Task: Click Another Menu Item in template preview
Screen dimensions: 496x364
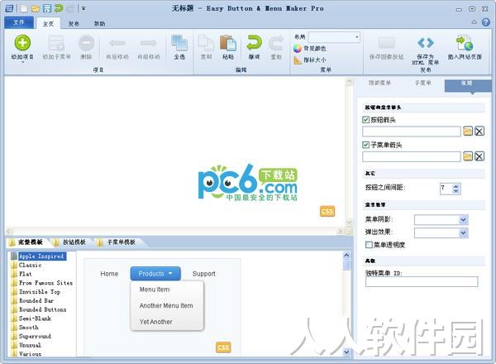Action: pyautogui.click(x=166, y=305)
